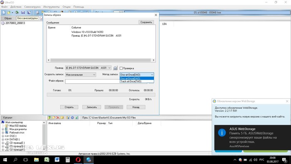Click the Сохранить button
The image size is (291, 164).
(146, 22)
